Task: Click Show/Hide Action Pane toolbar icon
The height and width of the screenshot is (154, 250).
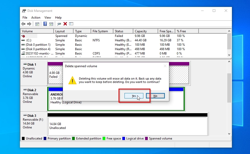Action: (x=51, y=24)
